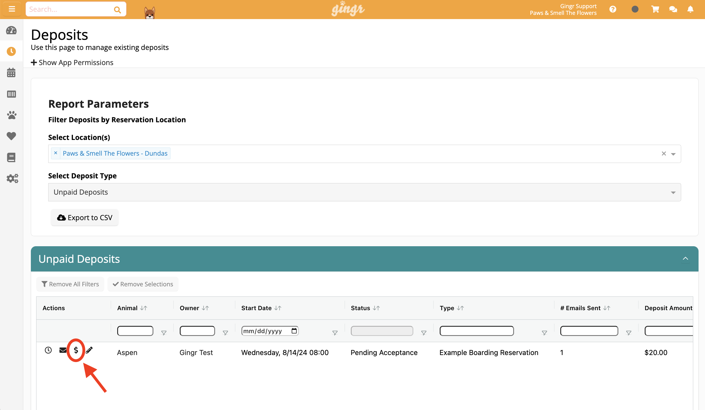
Task: Open the barcode sidebar icon
Action: point(11,94)
